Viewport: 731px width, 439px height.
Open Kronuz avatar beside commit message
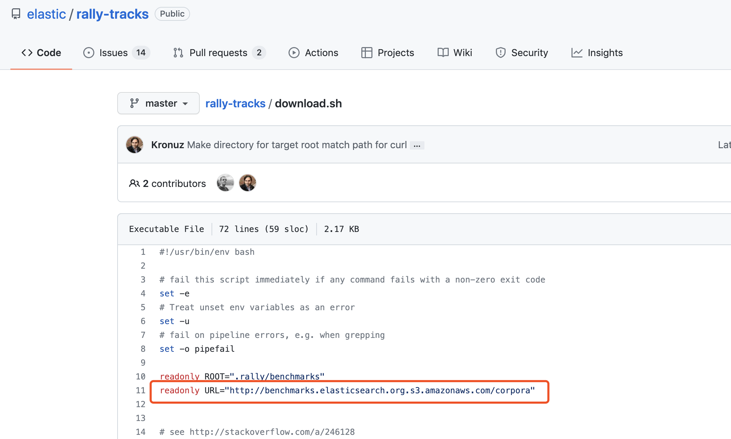tap(135, 145)
